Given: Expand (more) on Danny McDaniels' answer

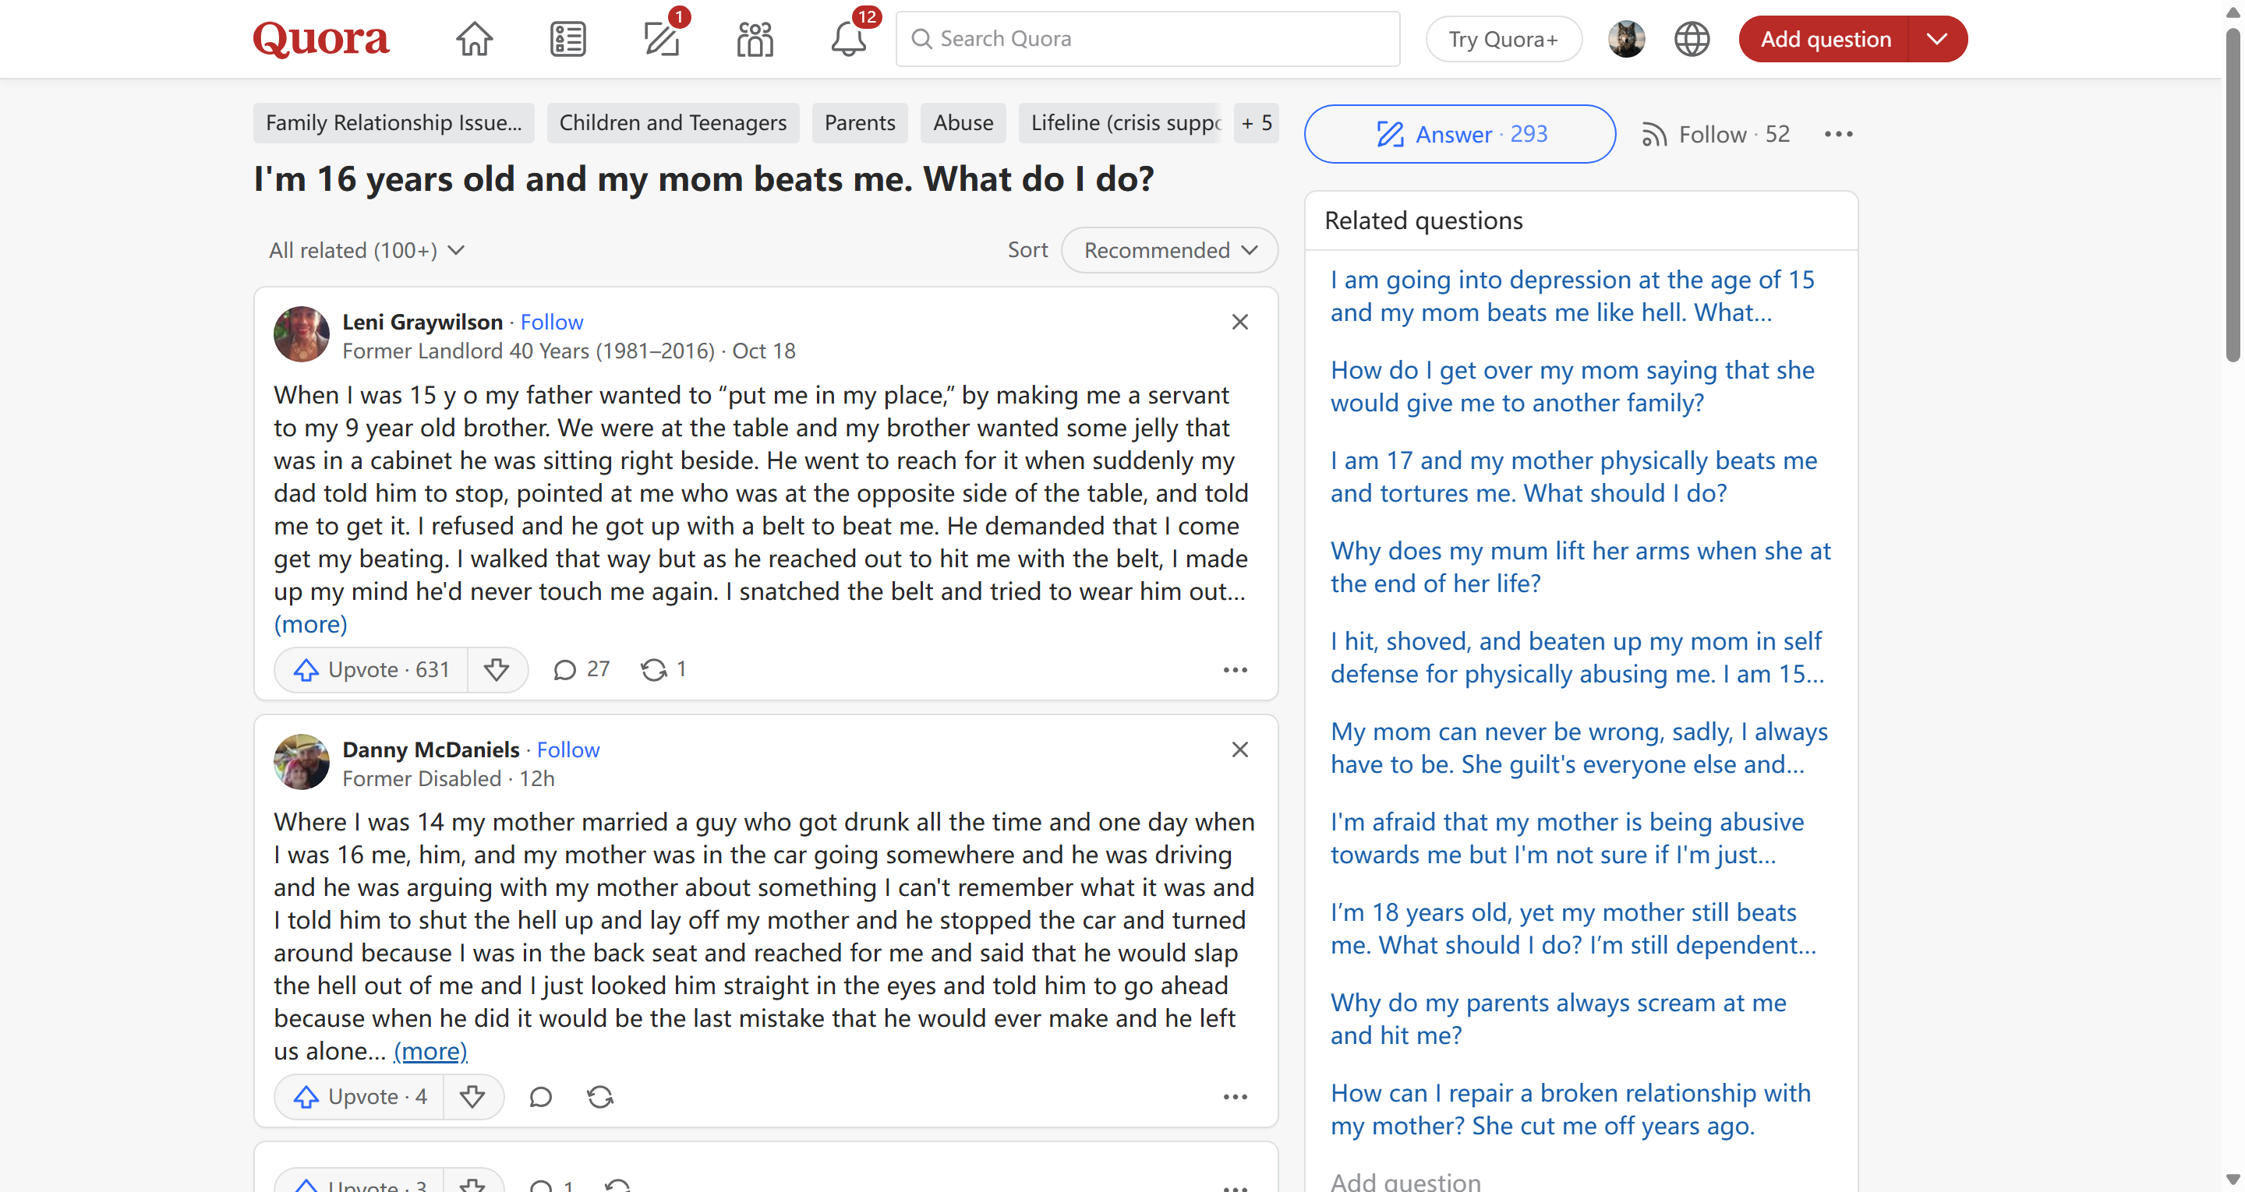Looking at the screenshot, I should [x=430, y=1051].
